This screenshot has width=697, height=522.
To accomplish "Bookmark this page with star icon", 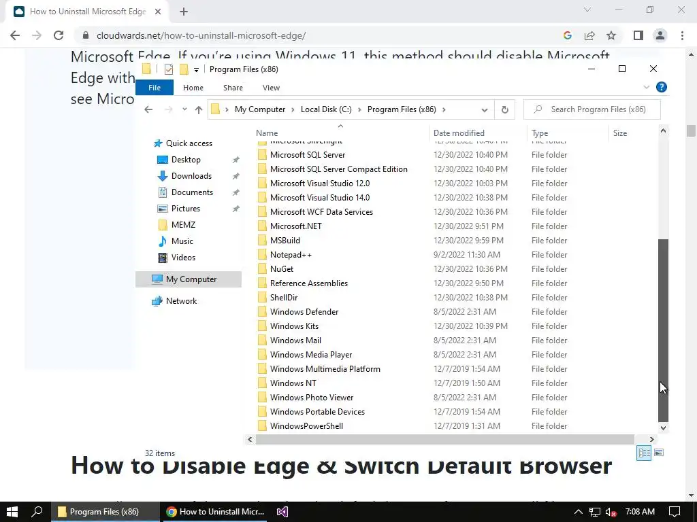I will [x=611, y=35].
